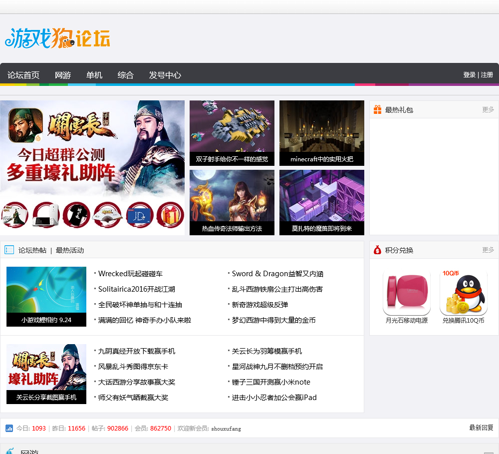Image resolution: width=499 pixels, height=454 pixels.
Task: Click yesterday's post count 11656
Action: [76, 428]
